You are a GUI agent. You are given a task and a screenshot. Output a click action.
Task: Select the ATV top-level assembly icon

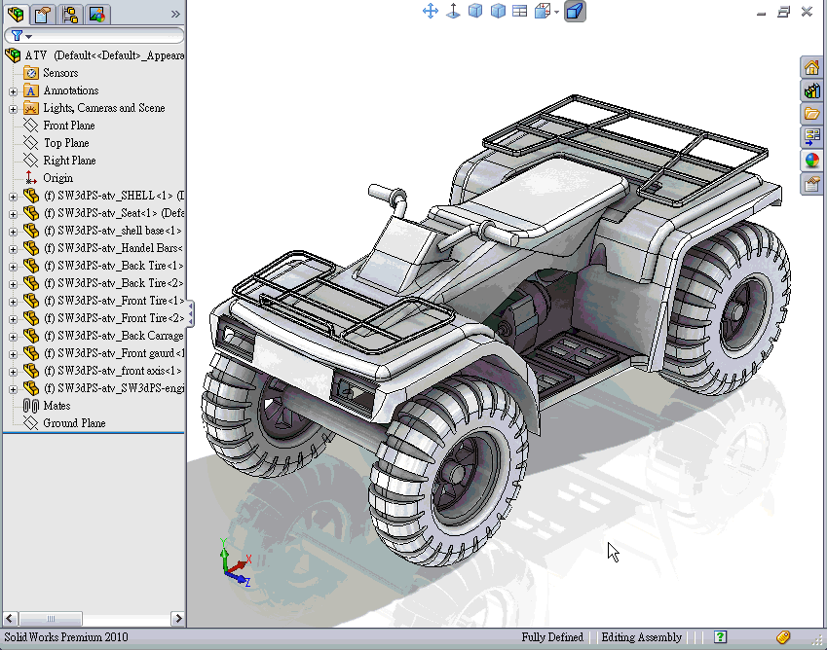tap(13, 55)
